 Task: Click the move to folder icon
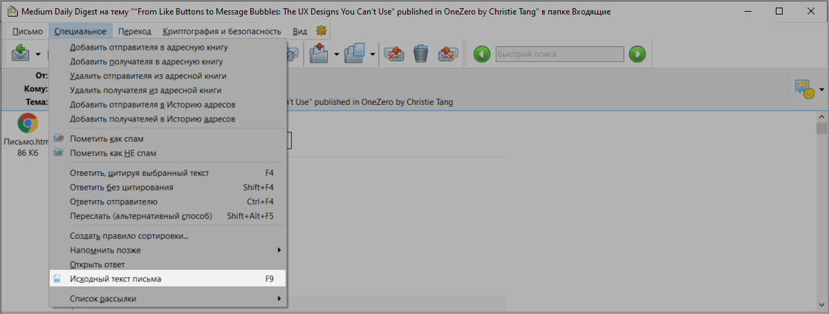(x=319, y=53)
